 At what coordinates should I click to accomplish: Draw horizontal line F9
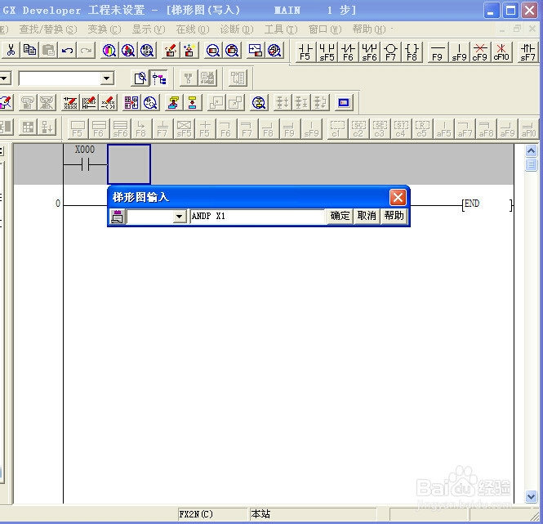438,52
